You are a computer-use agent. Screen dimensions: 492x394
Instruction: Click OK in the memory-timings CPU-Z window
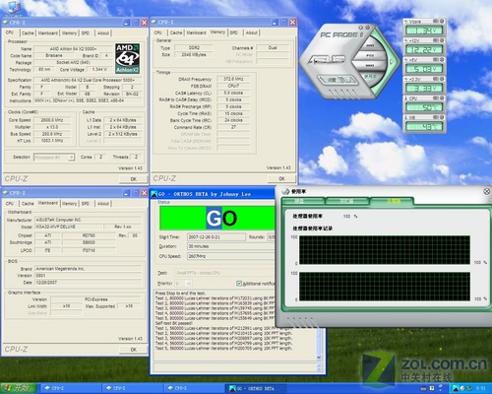click(281, 178)
